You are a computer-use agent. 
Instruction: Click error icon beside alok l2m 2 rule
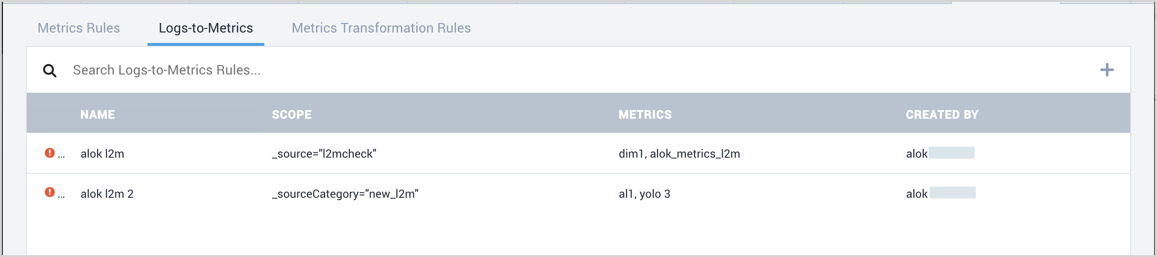[x=49, y=192]
